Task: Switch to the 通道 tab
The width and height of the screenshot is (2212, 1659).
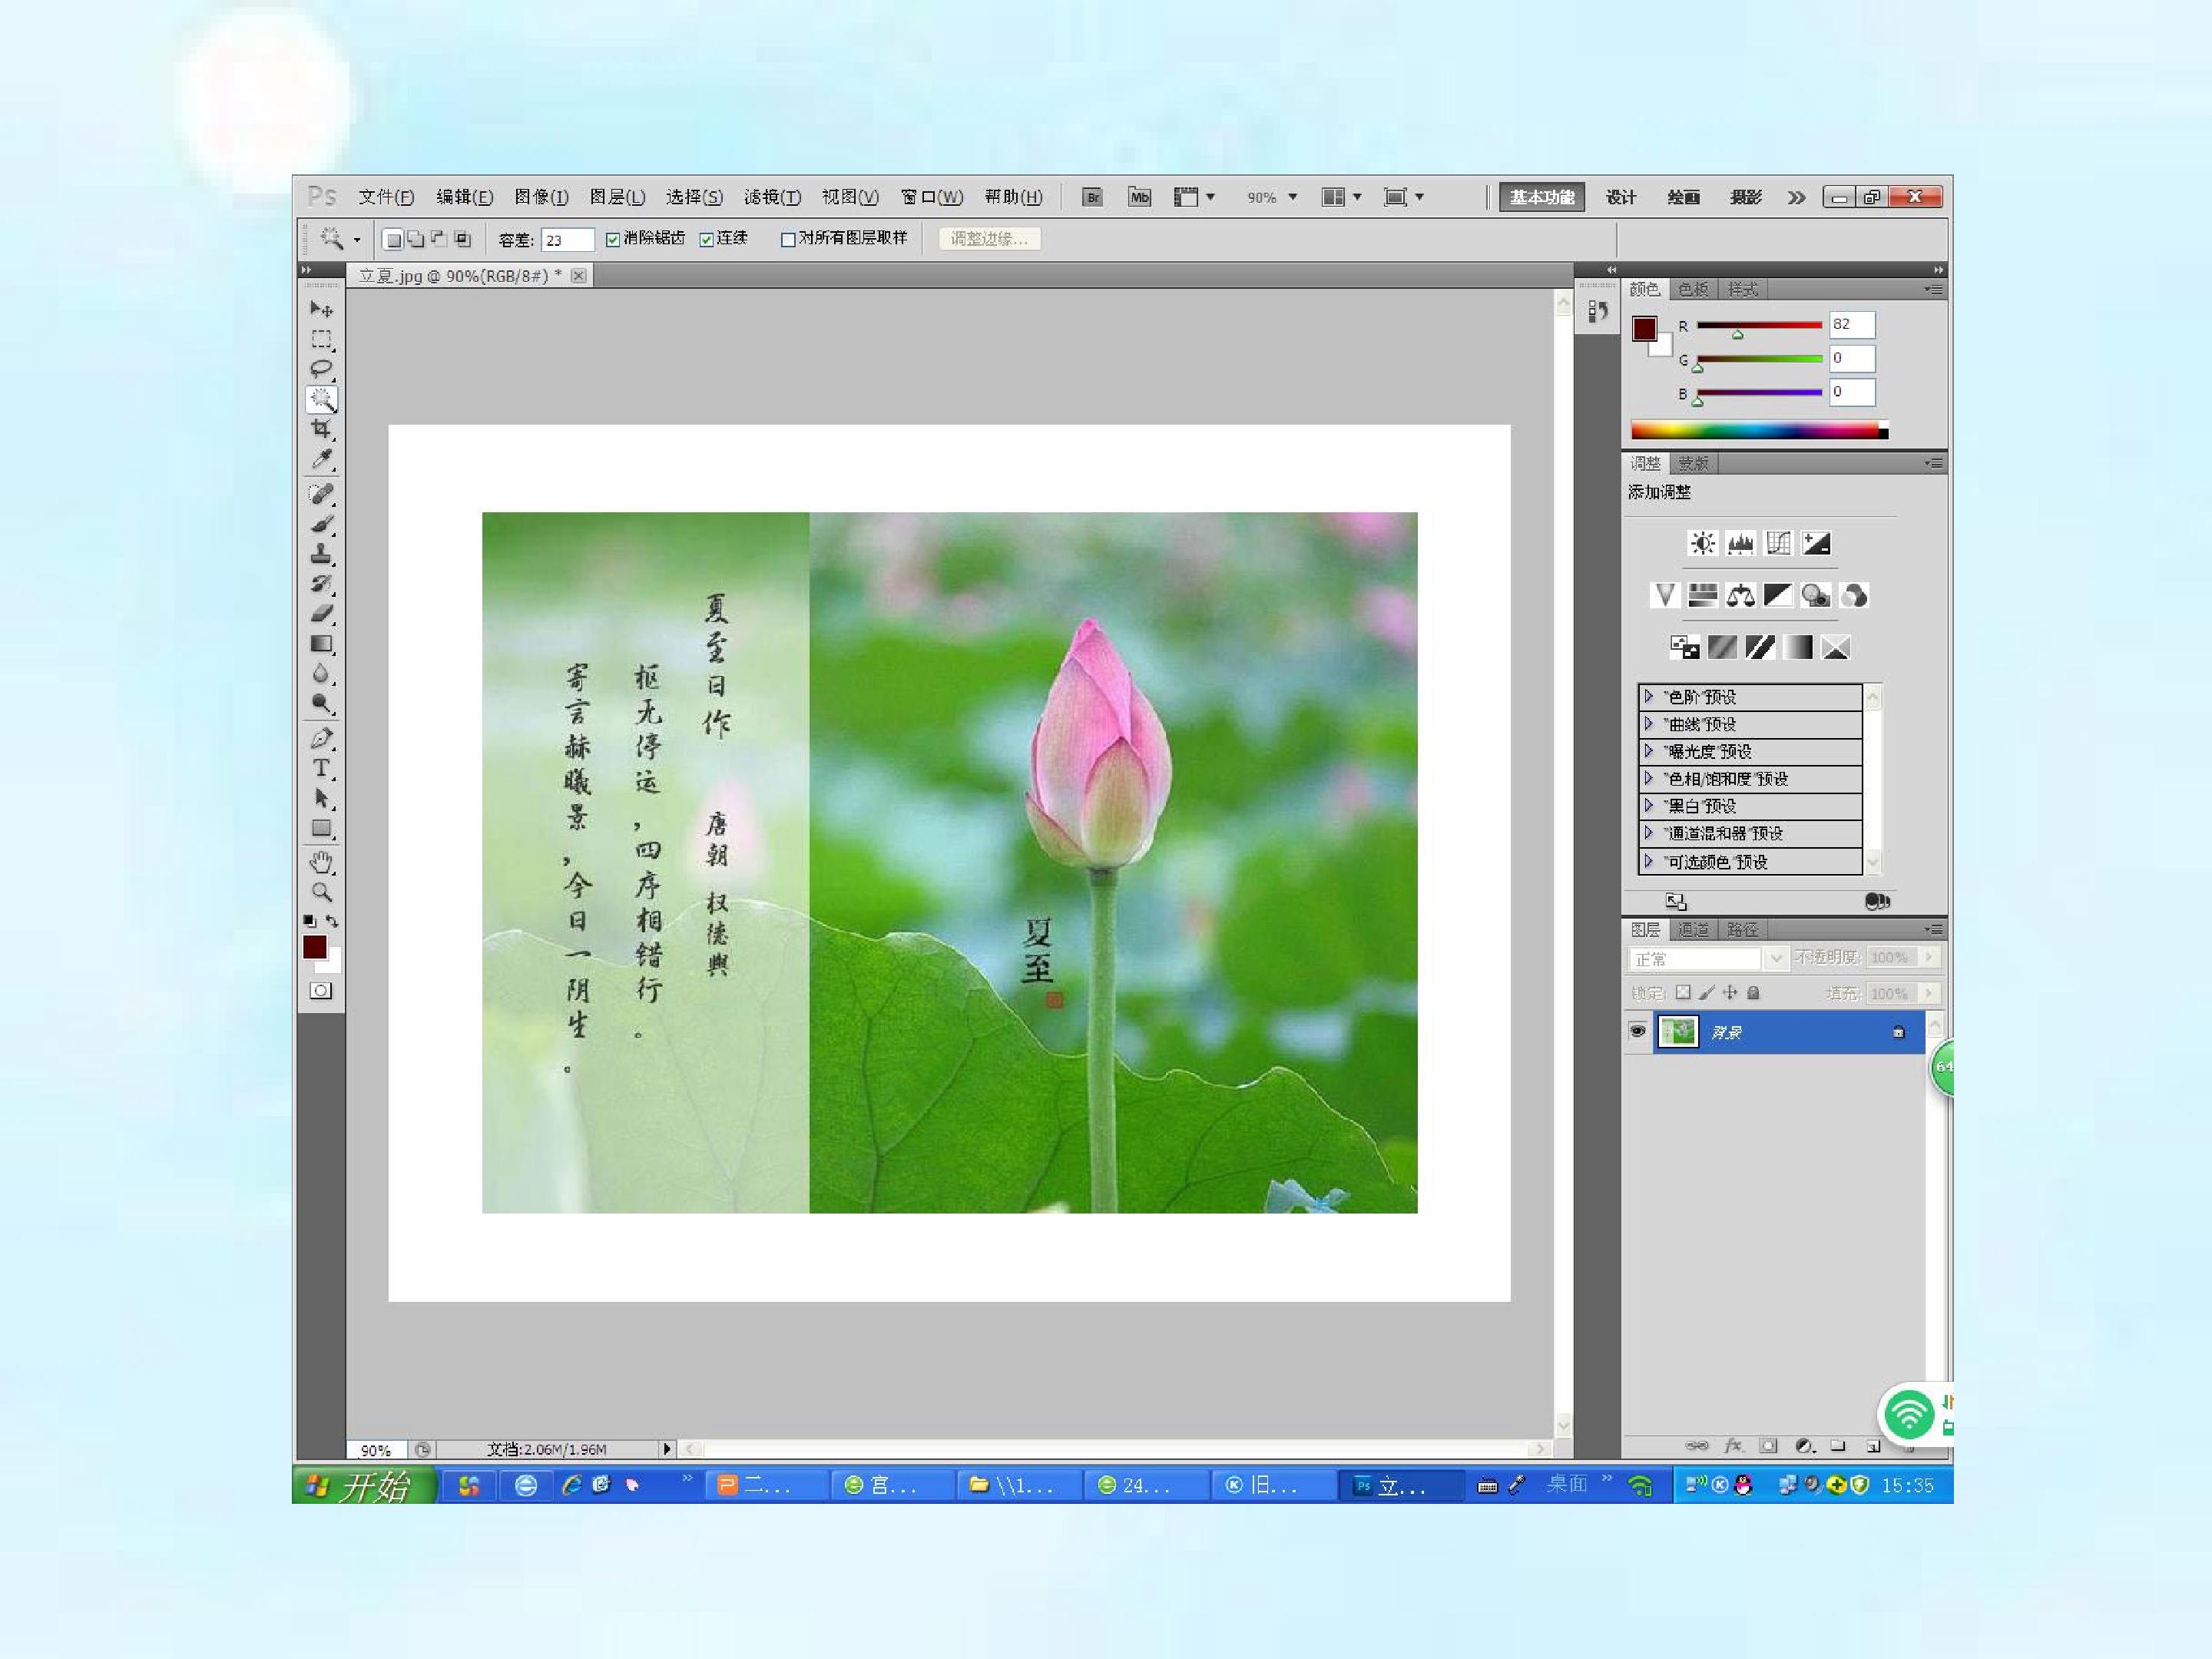Action: coord(1693,929)
